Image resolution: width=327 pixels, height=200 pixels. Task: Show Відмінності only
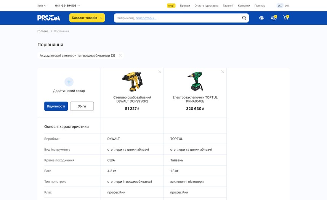56,106
